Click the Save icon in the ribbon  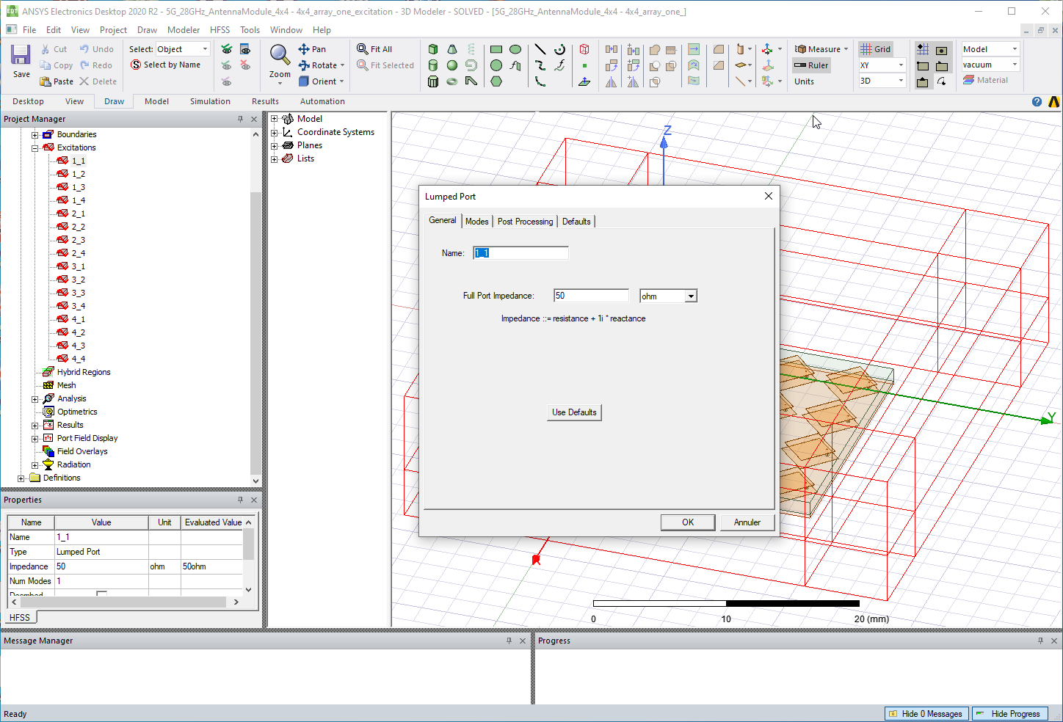coord(21,55)
